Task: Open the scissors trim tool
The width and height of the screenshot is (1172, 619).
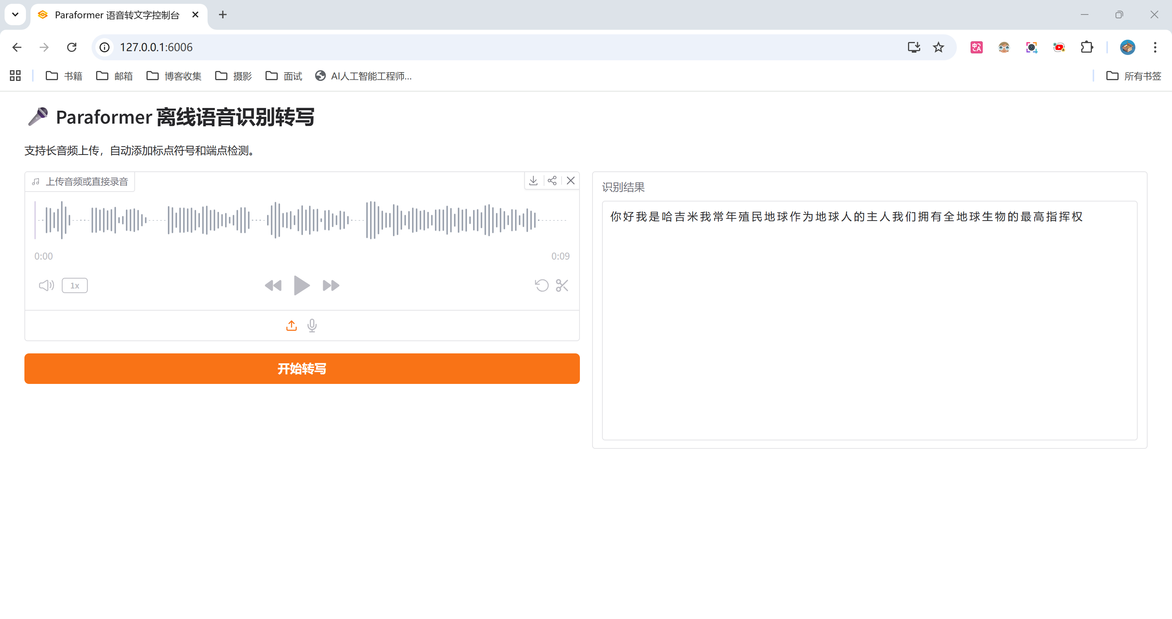Action: point(562,285)
